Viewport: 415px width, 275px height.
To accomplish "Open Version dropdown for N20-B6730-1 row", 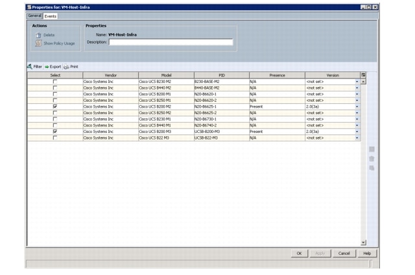I will [x=357, y=119].
